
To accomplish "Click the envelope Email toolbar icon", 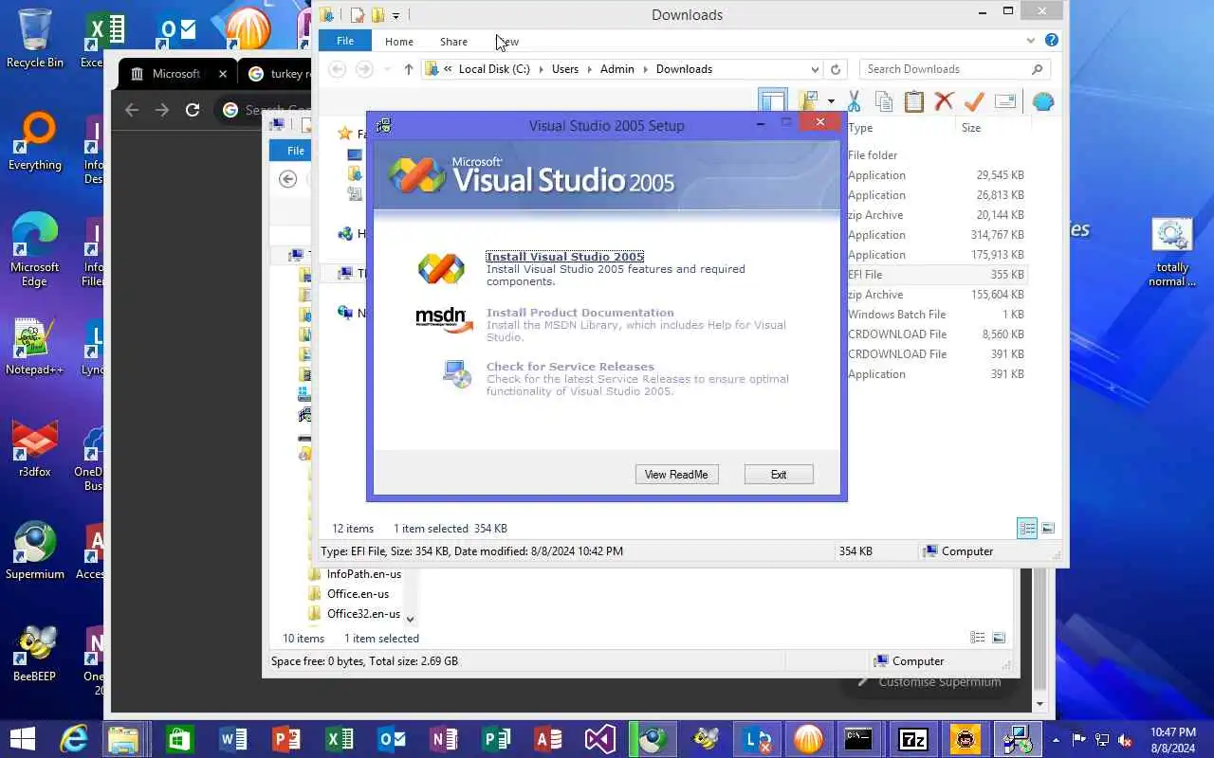I will tap(1005, 101).
